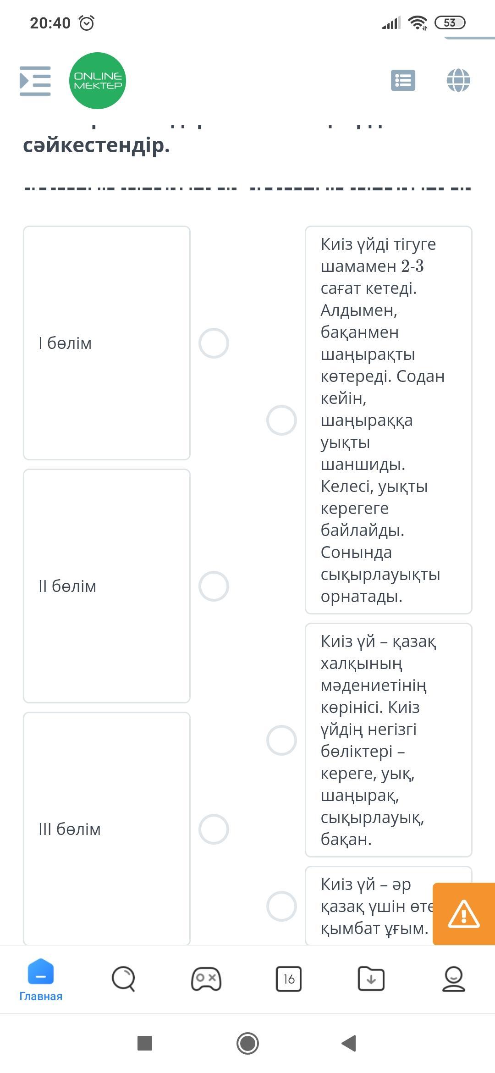Tap the Online Mektep logo
Image resolution: width=495 pixels, height=1073 pixels.
click(97, 81)
